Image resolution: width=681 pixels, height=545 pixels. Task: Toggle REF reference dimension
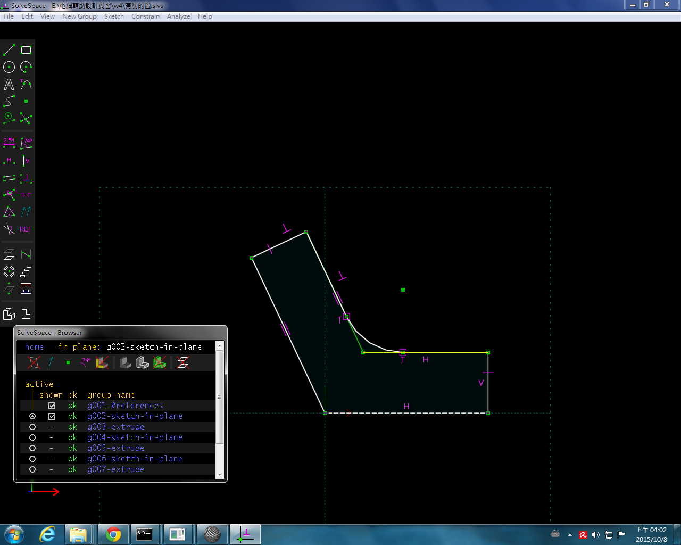click(x=26, y=229)
